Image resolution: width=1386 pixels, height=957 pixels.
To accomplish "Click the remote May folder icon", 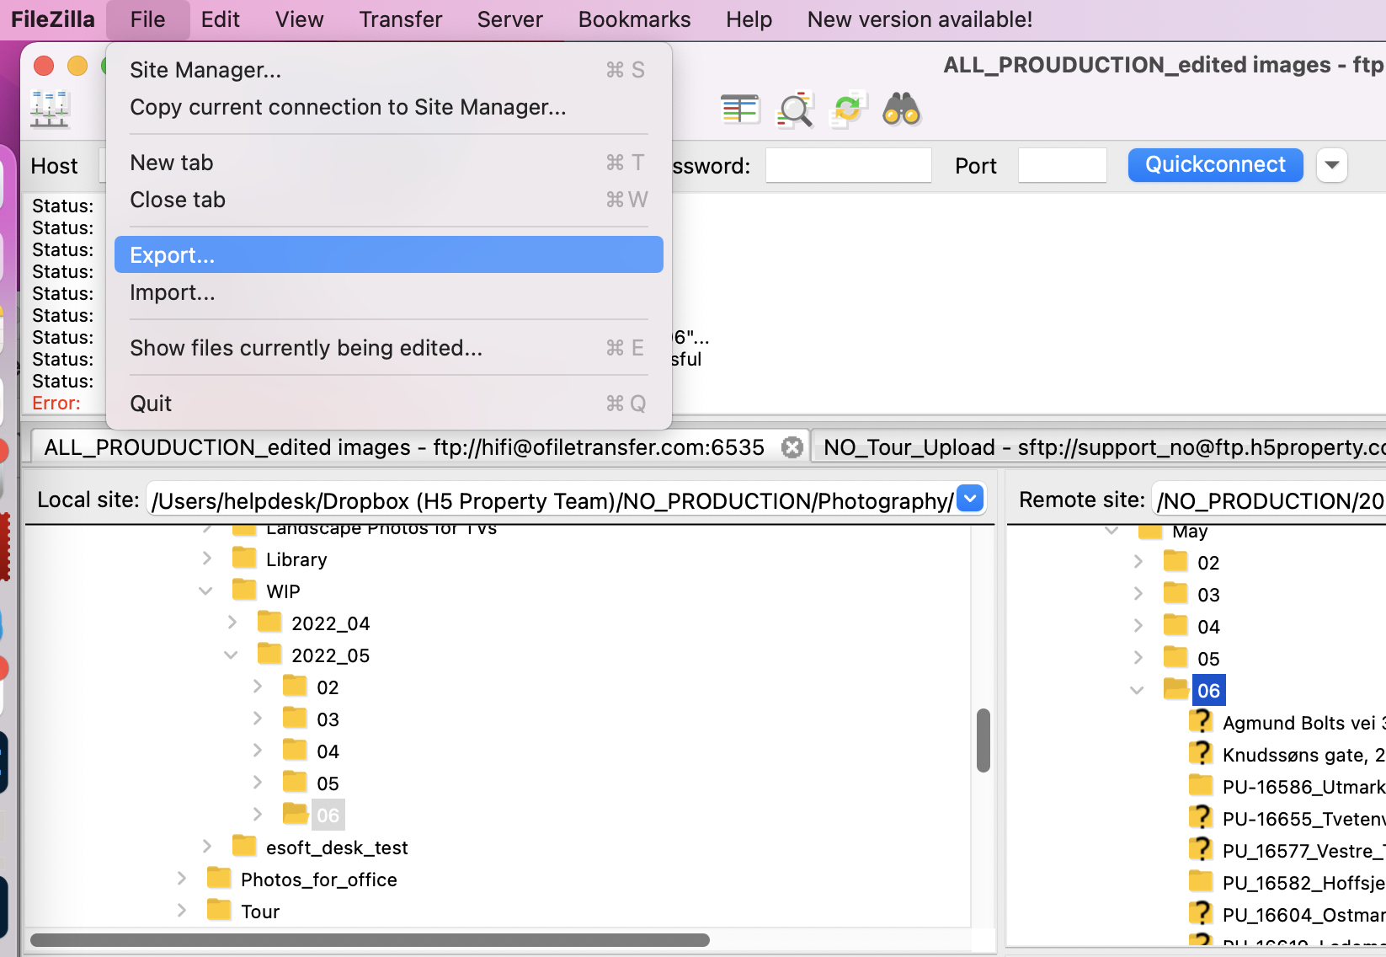I will coord(1150,531).
